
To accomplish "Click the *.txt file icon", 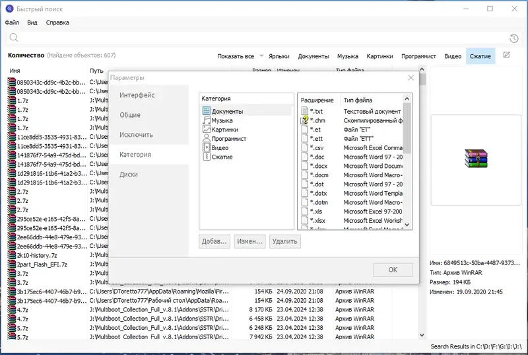I will pos(304,111).
